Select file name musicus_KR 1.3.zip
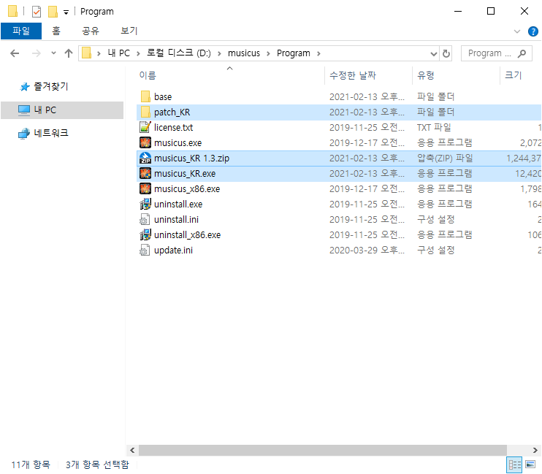This screenshot has width=542, height=474. click(x=191, y=158)
